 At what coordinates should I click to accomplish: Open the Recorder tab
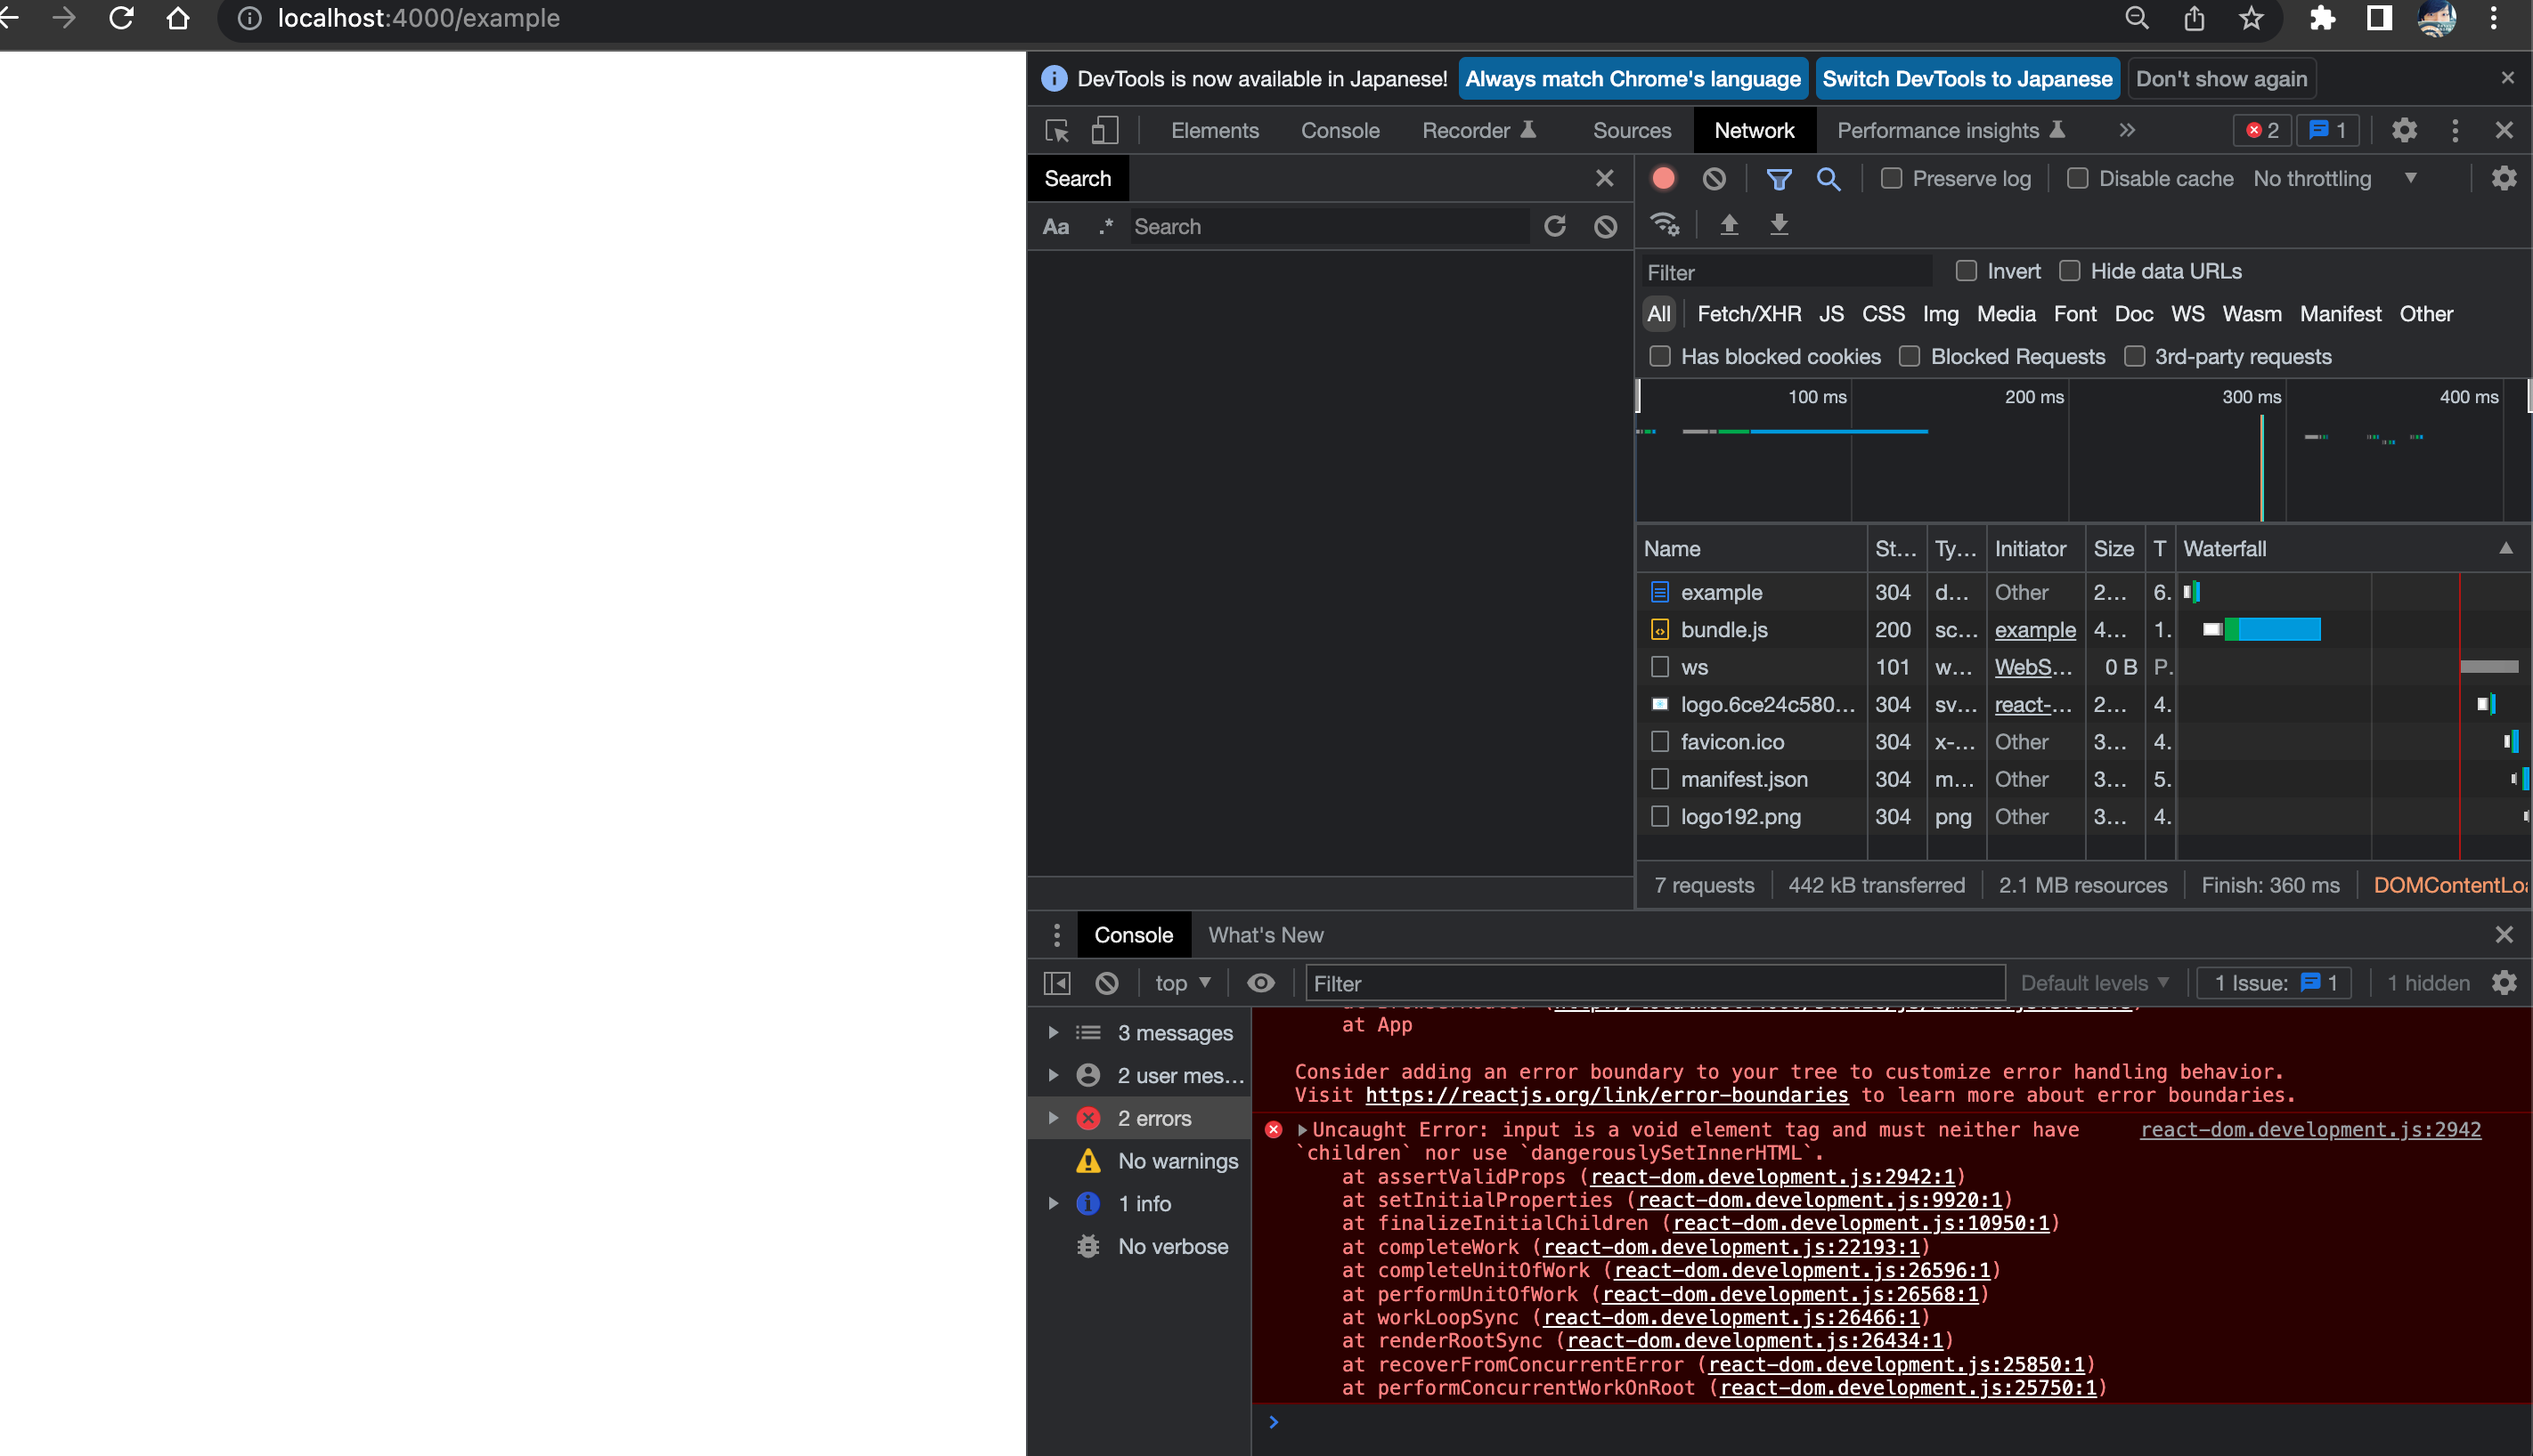click(1478, 130)
